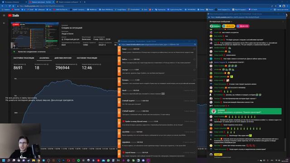Click the green new-member welcome message in chat

pyautogui.click(x=246, y=111)
